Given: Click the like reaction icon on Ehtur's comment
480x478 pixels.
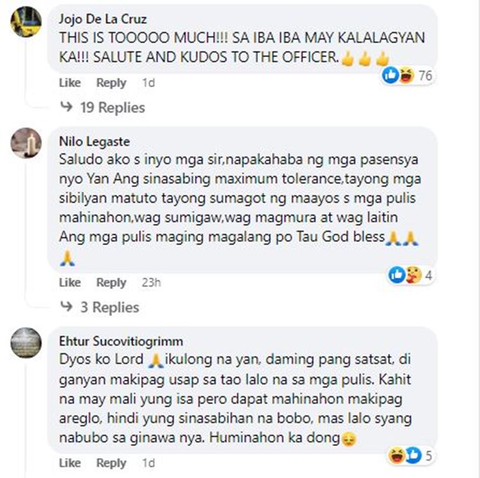Looking at the screenshot, I should pos(413,456).
